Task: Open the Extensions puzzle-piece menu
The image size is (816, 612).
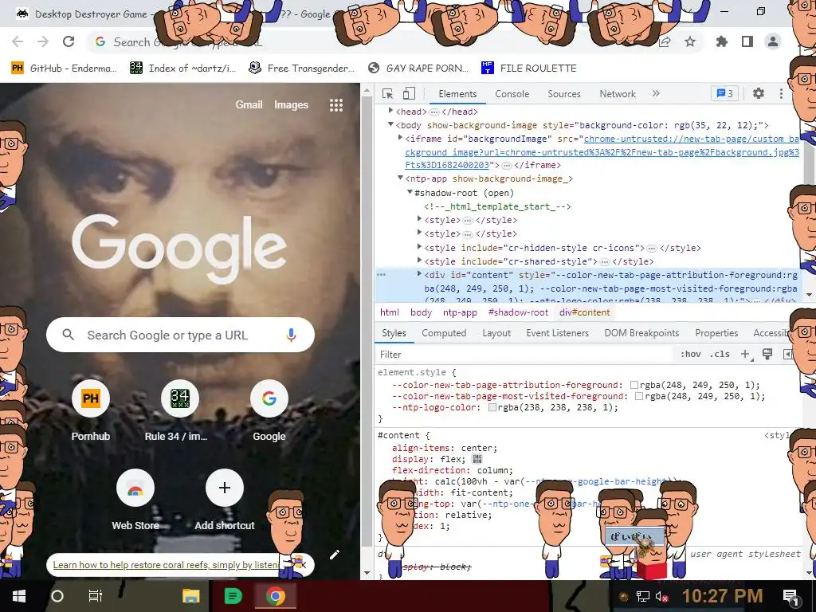Action: coord(722,41)
